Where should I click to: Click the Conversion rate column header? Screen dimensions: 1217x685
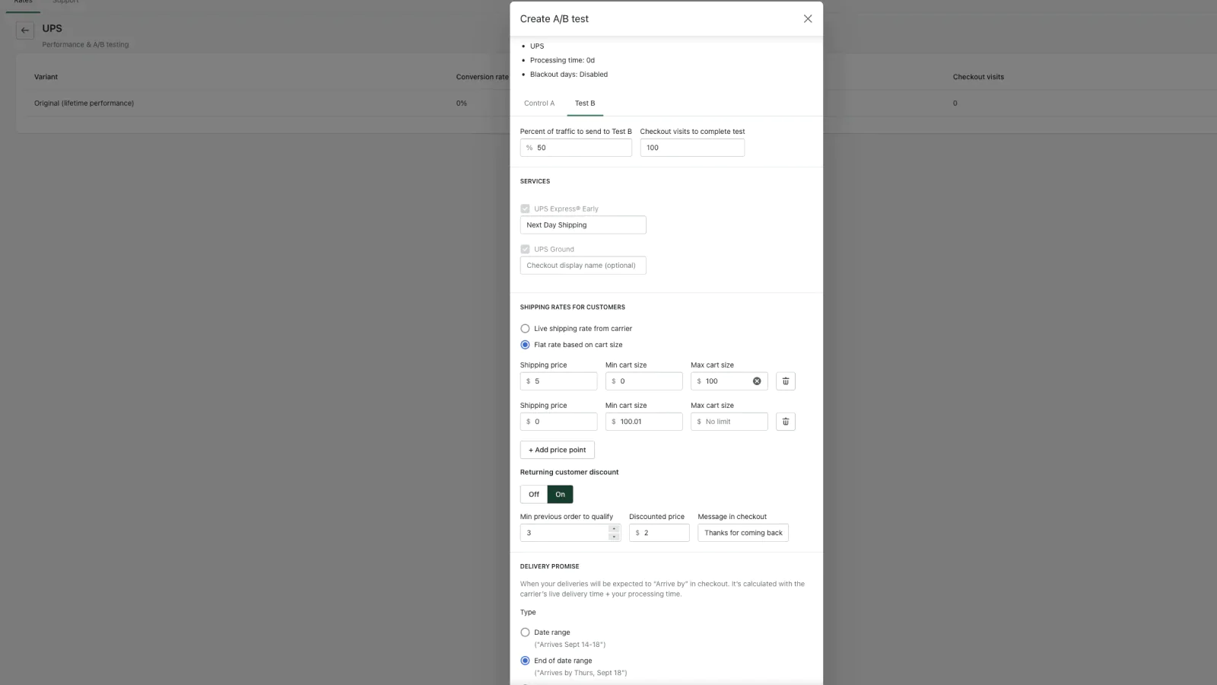482,77
